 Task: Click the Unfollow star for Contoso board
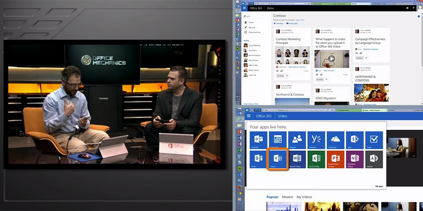pos(278,23)
